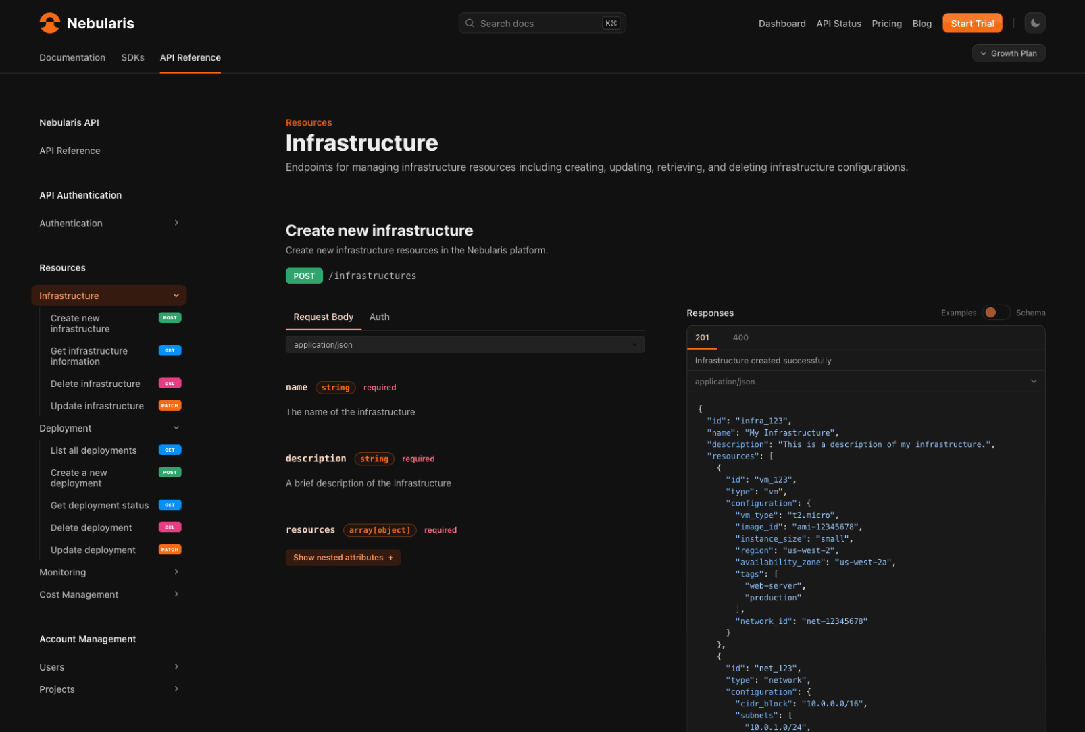Switch to the Documentation tab

pyautogui.click(x=72, y=58)
